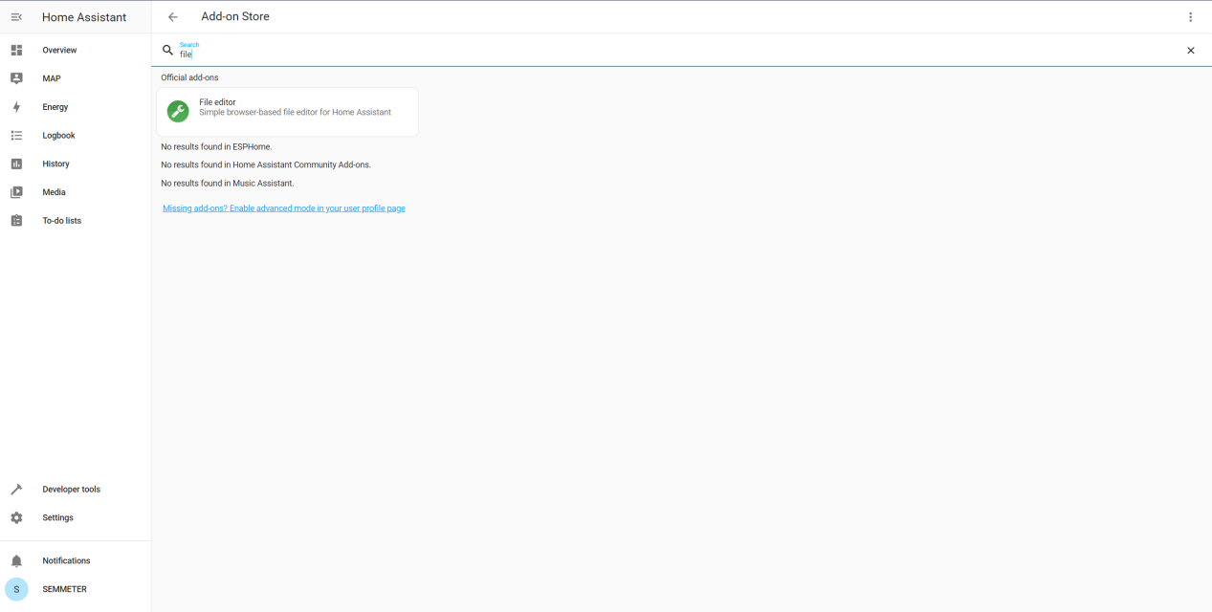
Task: Click the History chart icon
Action: coord(16,164)
